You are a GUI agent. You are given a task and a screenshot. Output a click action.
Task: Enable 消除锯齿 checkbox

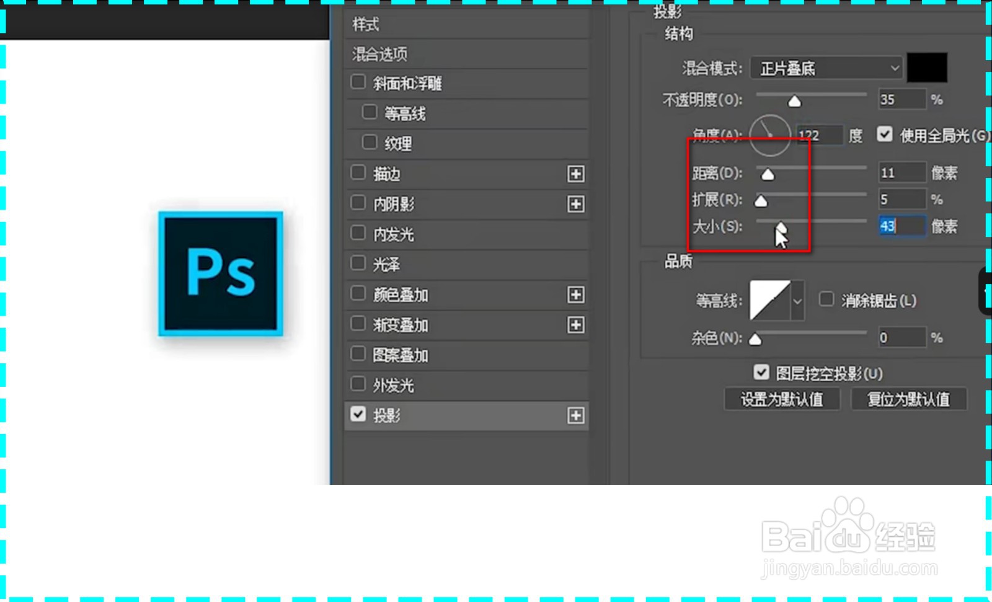[826, 299]
